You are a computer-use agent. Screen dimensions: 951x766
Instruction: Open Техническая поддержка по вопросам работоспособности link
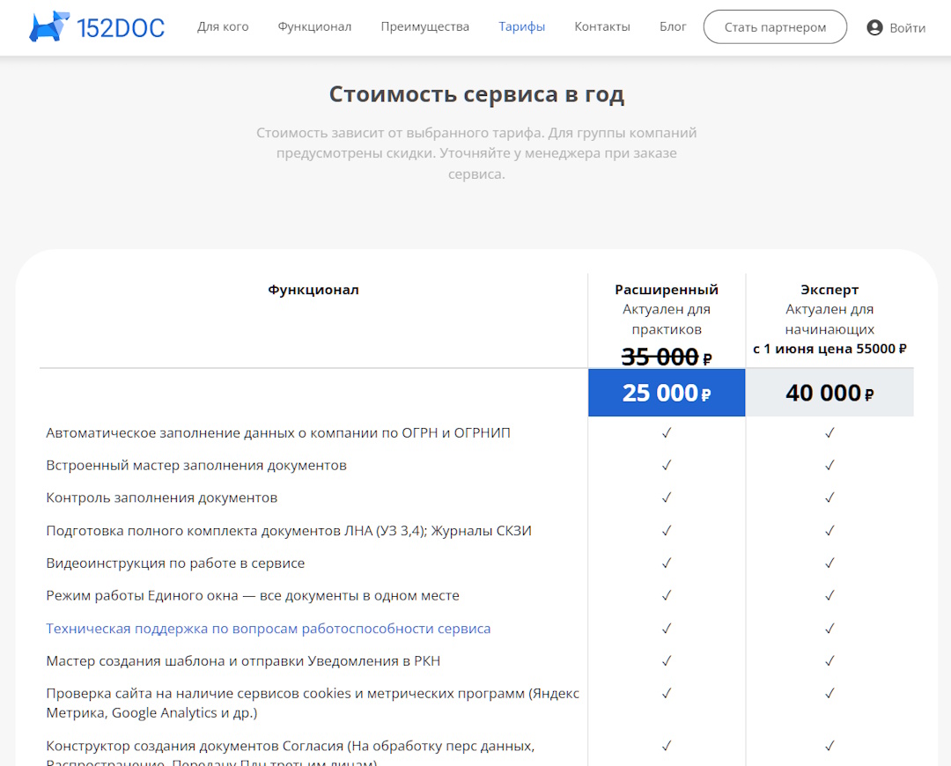tap(268, 628)
